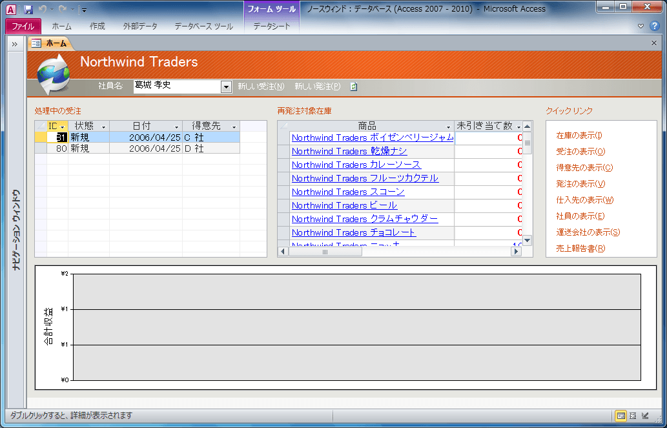Select the ホーム form document tab
The image size is (667, 428).
(51, 43)
